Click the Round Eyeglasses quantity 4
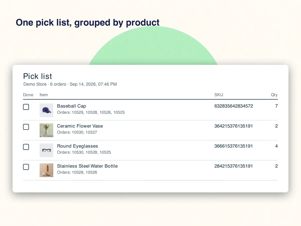The height and width of the screenshot is (226, 301). tap(276, 146)
